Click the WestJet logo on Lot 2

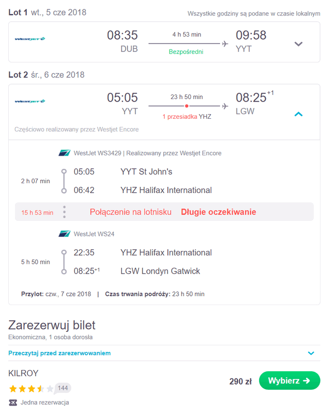tap(30, 101)
